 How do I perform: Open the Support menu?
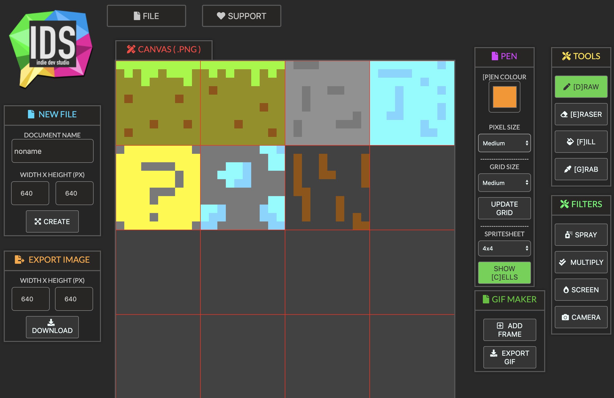click(x=242, y=16)
